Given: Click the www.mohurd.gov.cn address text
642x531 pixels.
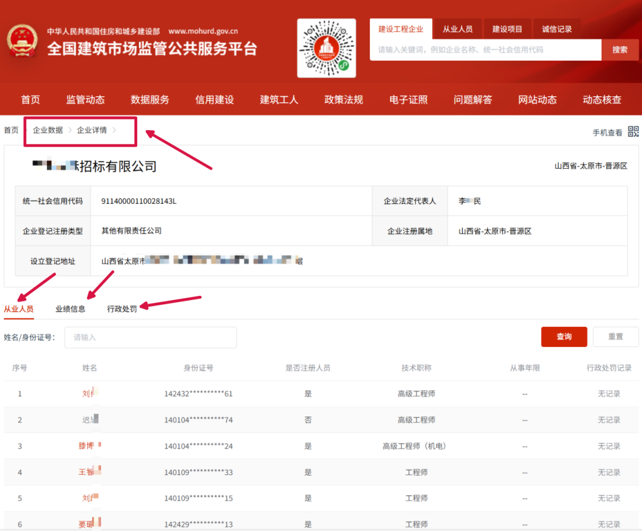Looking at the screenshot, I should click(x=203, y=31).
